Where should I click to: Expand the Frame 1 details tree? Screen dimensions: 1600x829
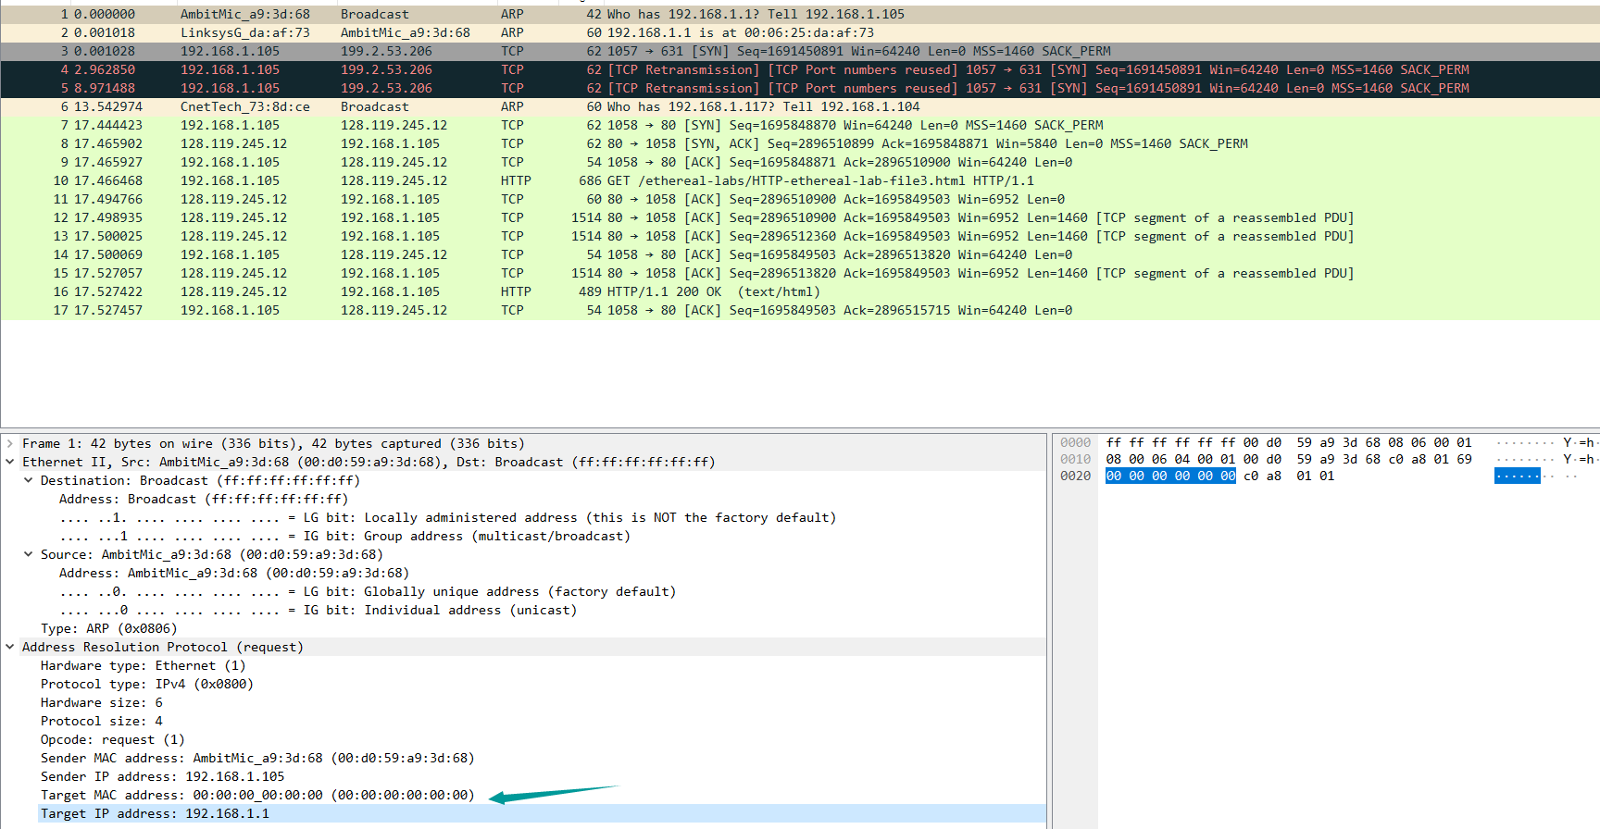coord(10,444)
